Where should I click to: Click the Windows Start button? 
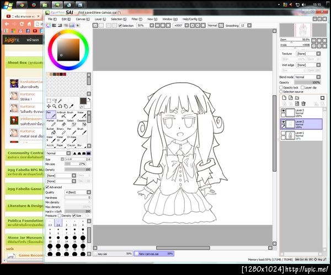(x=8, y=5)
